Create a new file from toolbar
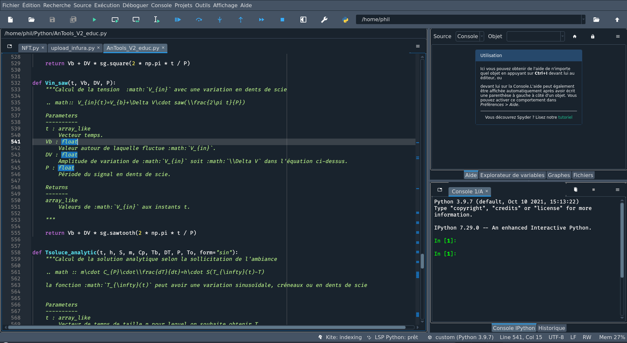The height and width of the screenshot is (343, 627). (x=10, y=20)
